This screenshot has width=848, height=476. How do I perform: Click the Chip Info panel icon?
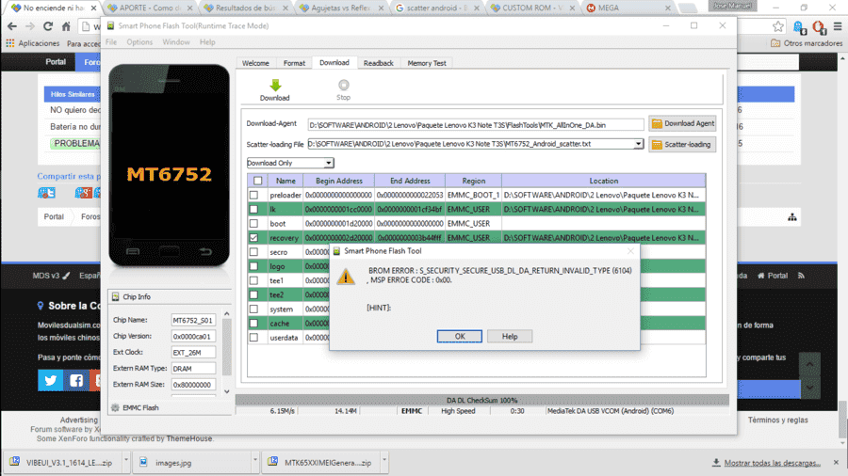[116, 297]
